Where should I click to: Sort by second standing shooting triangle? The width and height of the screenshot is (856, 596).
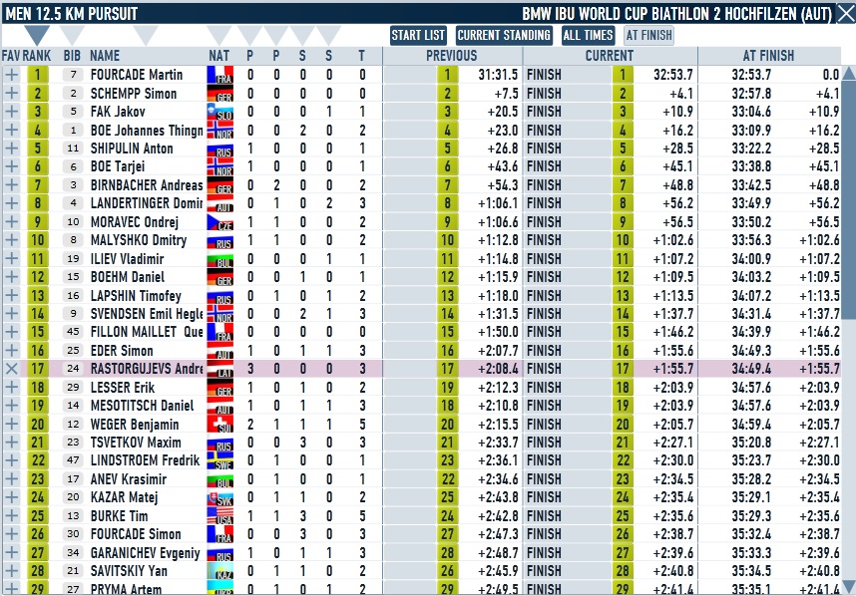point(328,34)
